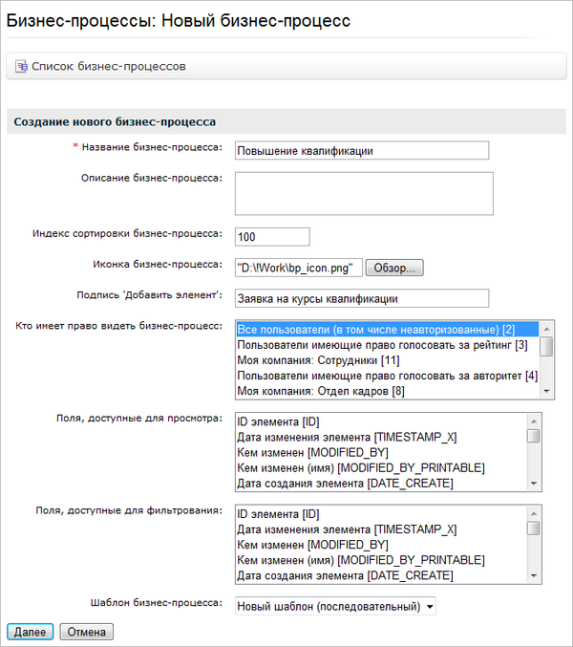
Task: Click the 'Обзор...' browse button
Action: pyautogui.click(x=393, y=268)
